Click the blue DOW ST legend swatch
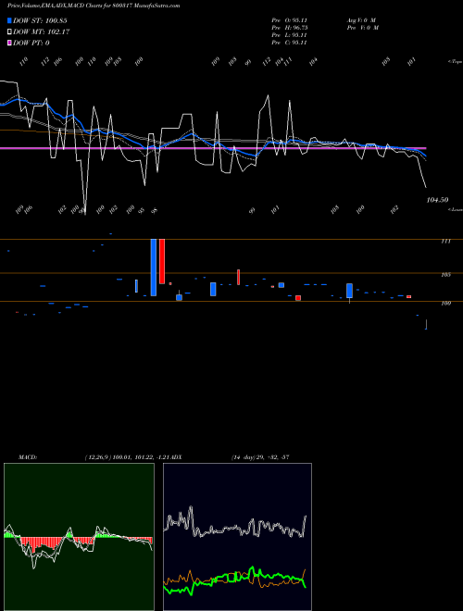Viewport: 463px width, 611px height. (x=10, y=20)
